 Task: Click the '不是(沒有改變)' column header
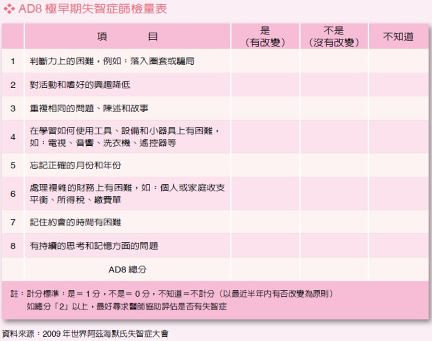(x=334, y=36)
